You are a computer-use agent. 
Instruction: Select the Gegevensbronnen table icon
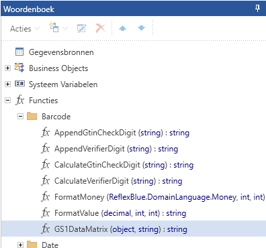[x=19, y=52]
